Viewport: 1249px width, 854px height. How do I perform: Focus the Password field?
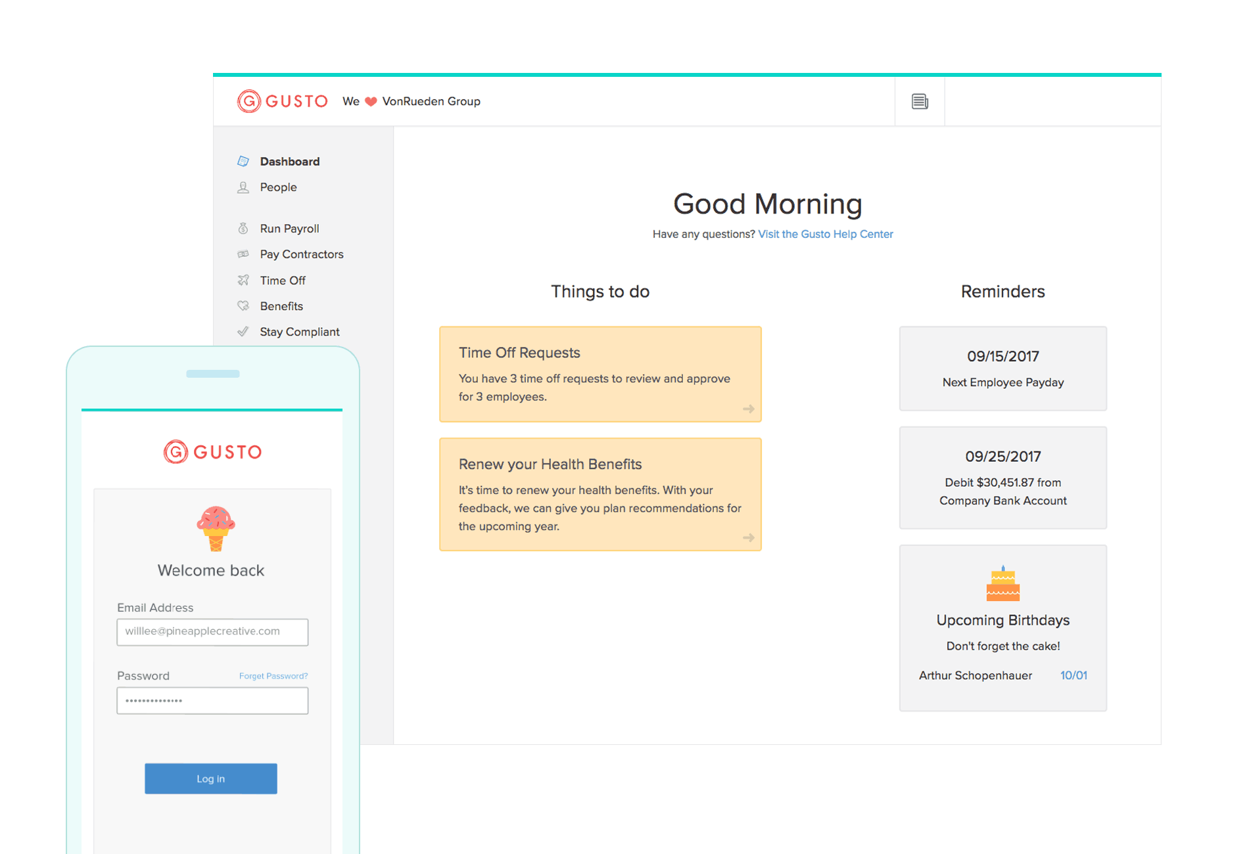click(212, 700)
